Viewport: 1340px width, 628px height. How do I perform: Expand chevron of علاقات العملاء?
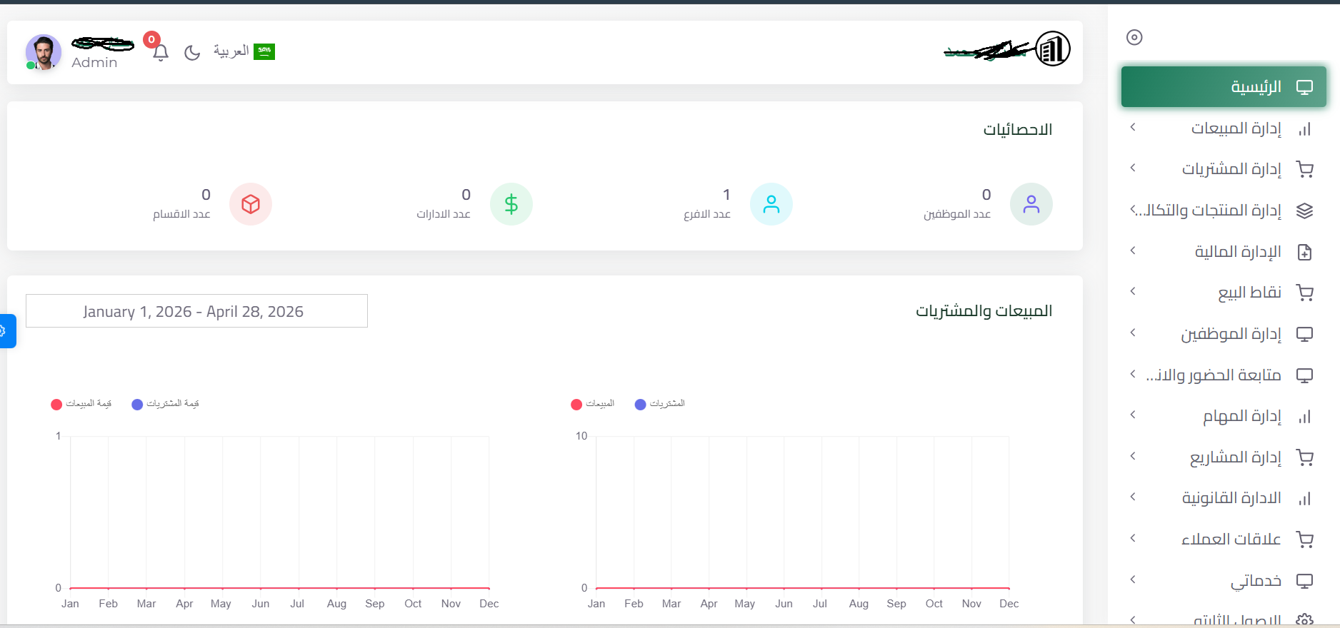pos(1133,538)
